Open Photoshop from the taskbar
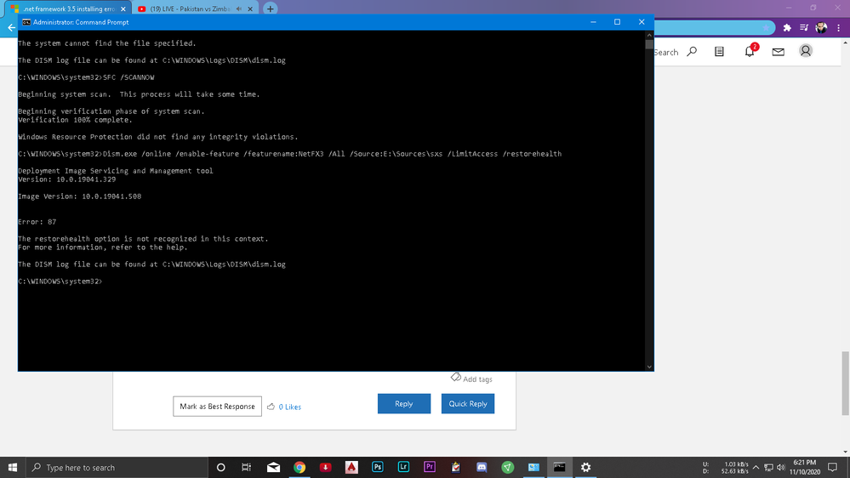The width and height of the screenshot is (850, 478). click(x=377, y=467)
